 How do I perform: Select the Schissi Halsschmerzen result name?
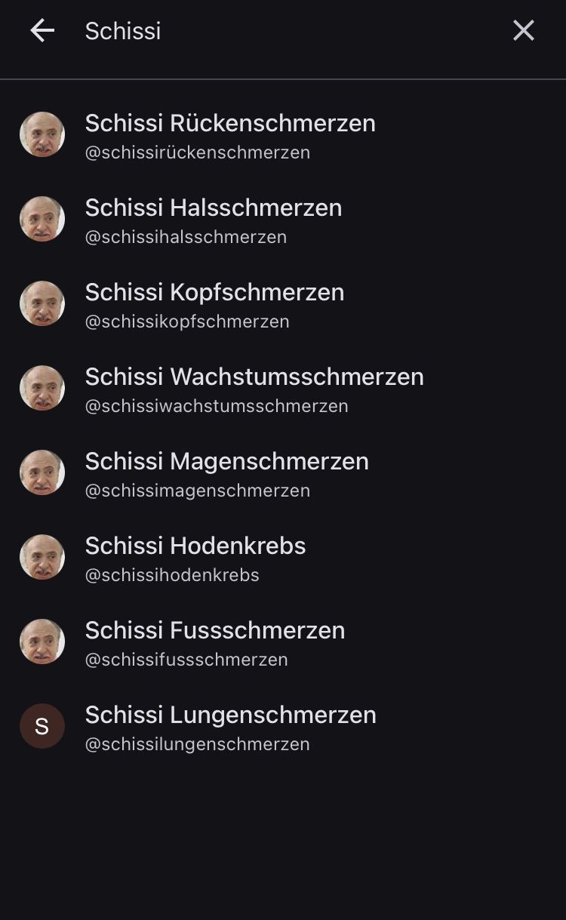point(214,208)
